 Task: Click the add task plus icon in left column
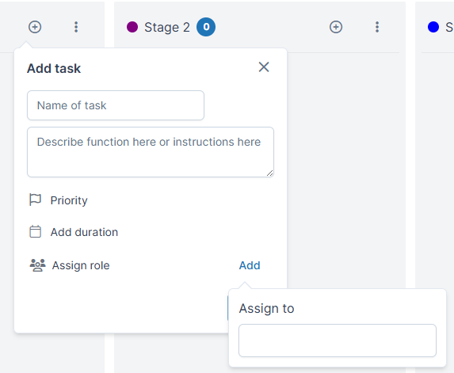click(35, 27)
